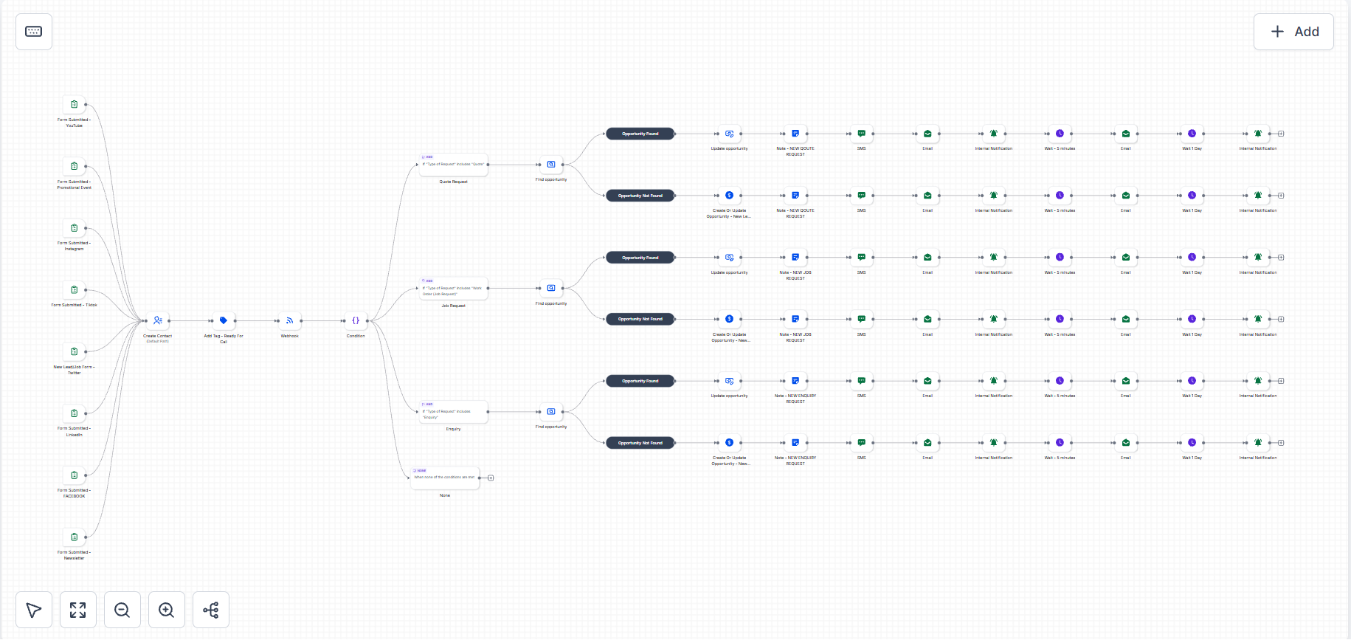Click Opportunity Found pill in Enquiry branch

coord(640,381)
